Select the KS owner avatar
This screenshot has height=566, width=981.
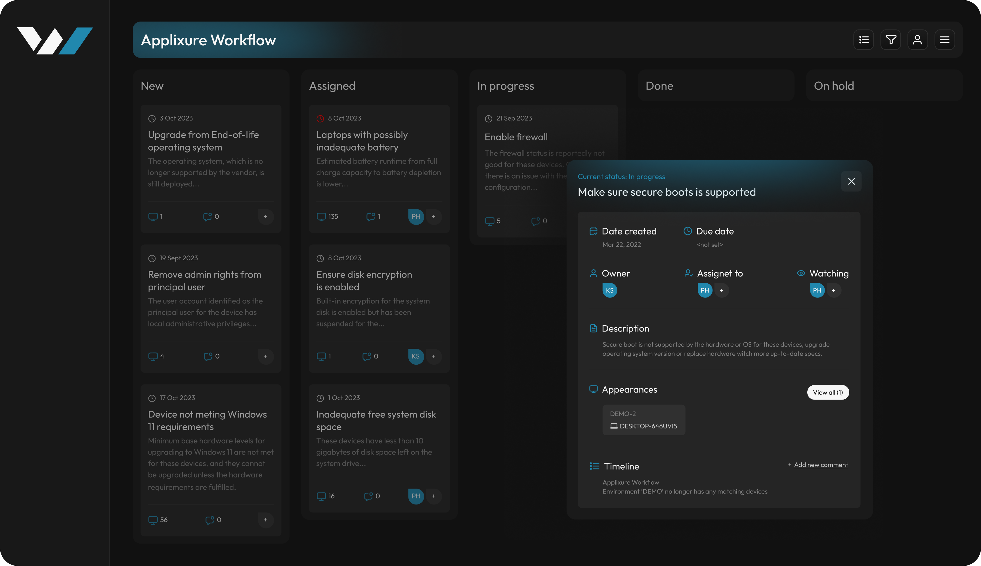pyautogui.click(x=610, y=290)
